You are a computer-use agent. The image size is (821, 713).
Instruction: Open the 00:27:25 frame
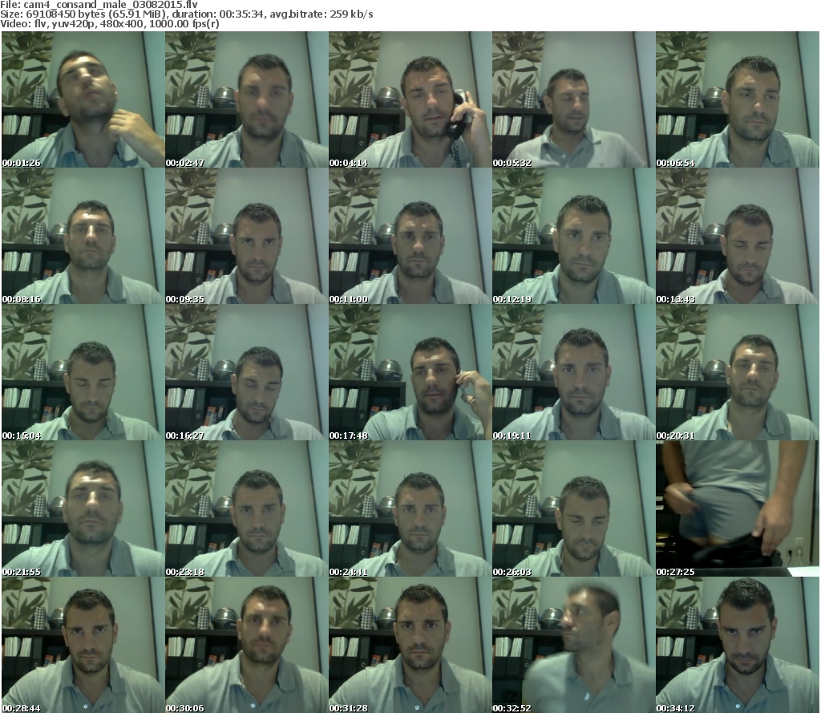tap(738, 508)
